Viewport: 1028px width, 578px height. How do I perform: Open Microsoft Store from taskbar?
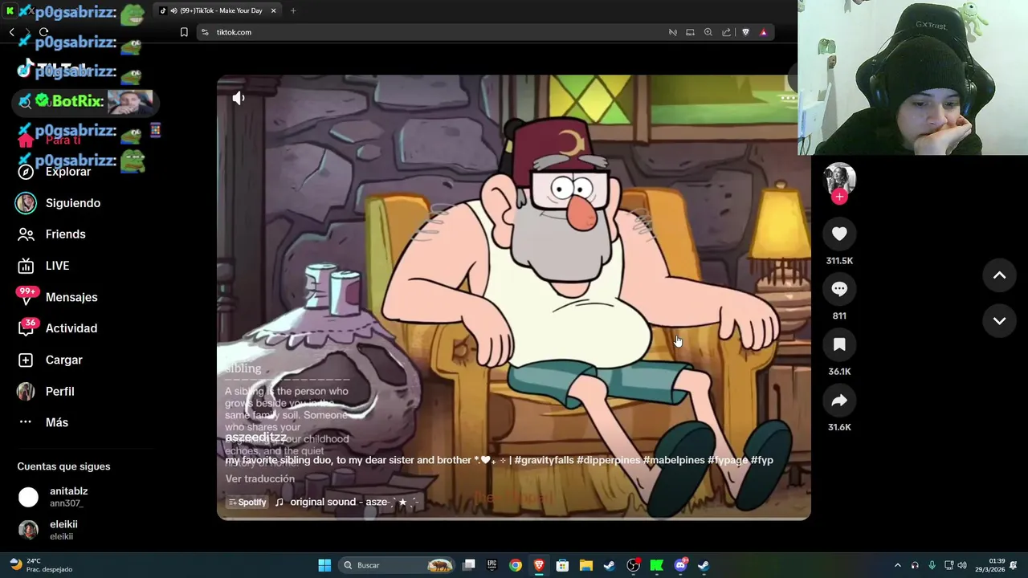click(562, 565)
